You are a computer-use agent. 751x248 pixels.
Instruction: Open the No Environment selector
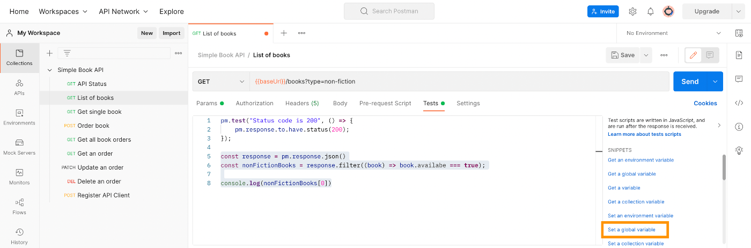point(673,33)
